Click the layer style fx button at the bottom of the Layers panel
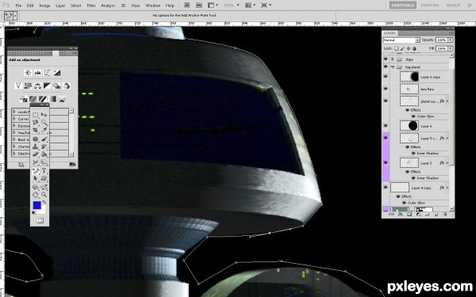This screenshot has height=297, width=476. (x=401, y=215)
